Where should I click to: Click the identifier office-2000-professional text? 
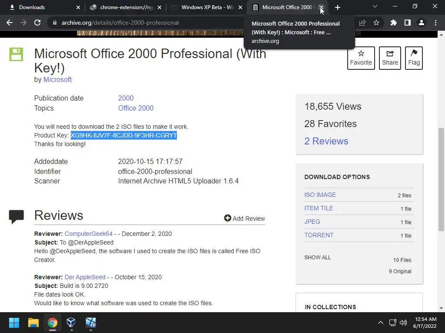pos(155,172)
